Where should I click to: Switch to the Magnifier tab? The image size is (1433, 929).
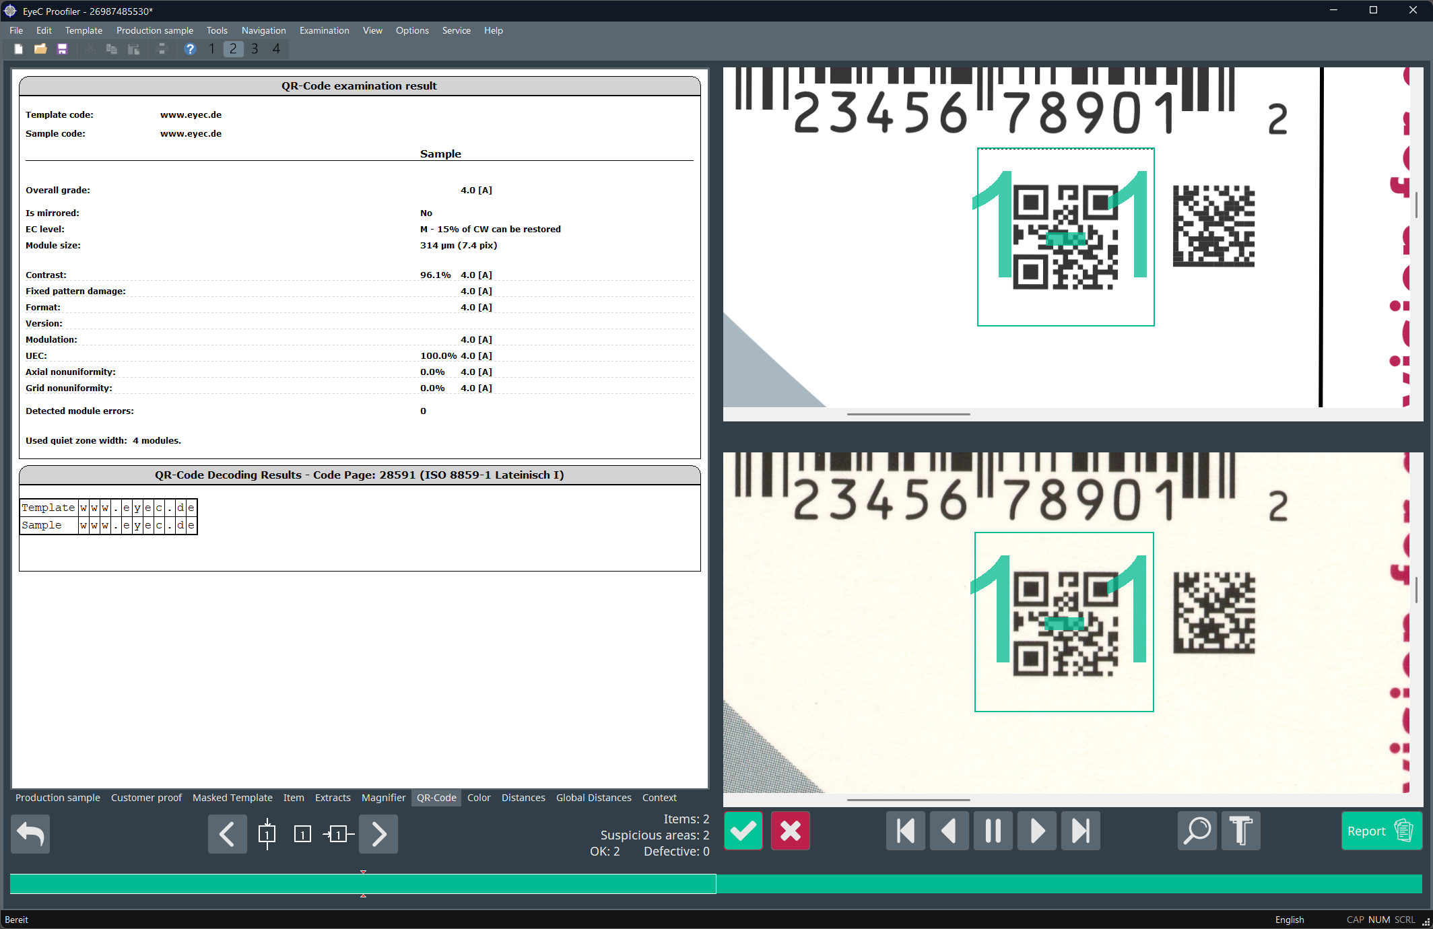pyautogui.click(x=383, y=798)
